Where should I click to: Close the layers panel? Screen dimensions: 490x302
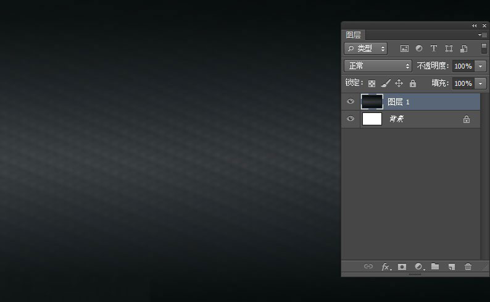click(x=484, y=26)
